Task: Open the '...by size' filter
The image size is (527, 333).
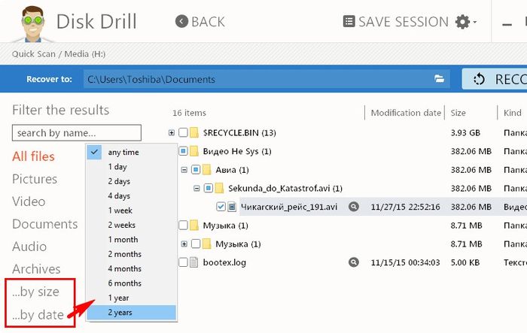Action: (x=35, y=292)
